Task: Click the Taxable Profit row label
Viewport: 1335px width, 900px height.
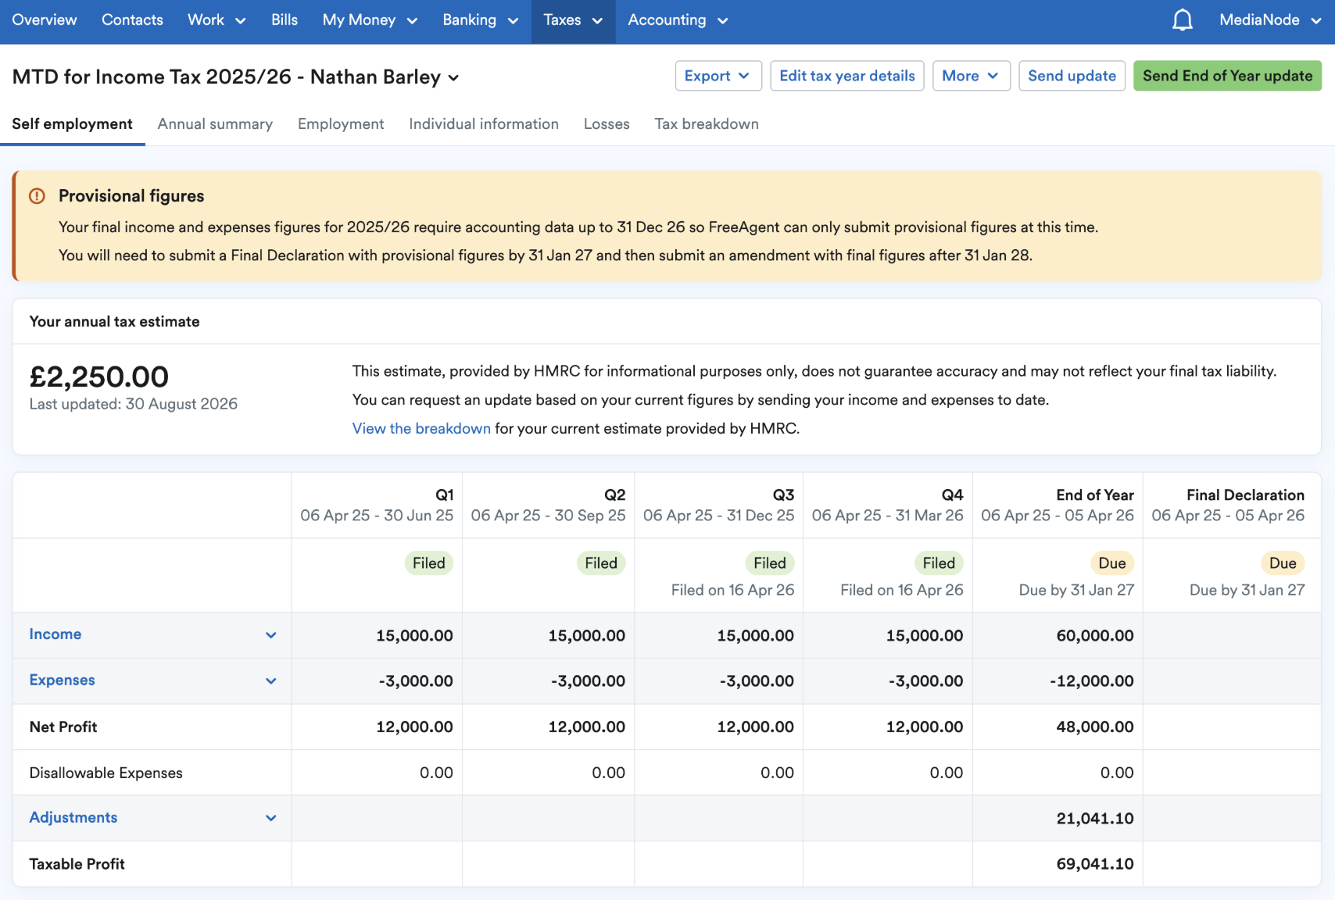Action: coord(77,864)
